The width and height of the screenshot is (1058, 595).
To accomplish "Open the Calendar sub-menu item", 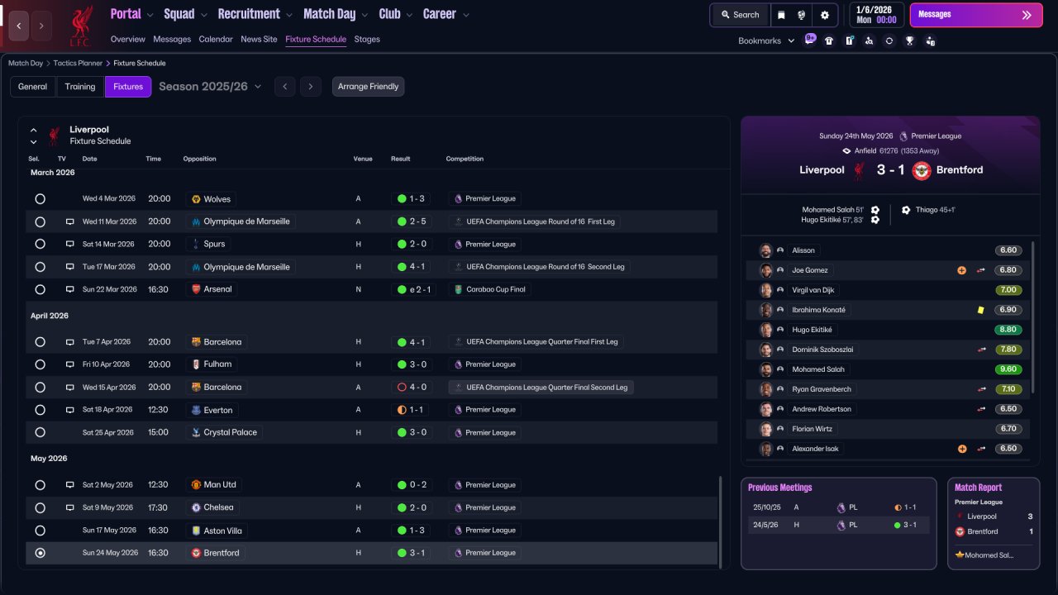I will pyautogui.click(x=216, y=39).
